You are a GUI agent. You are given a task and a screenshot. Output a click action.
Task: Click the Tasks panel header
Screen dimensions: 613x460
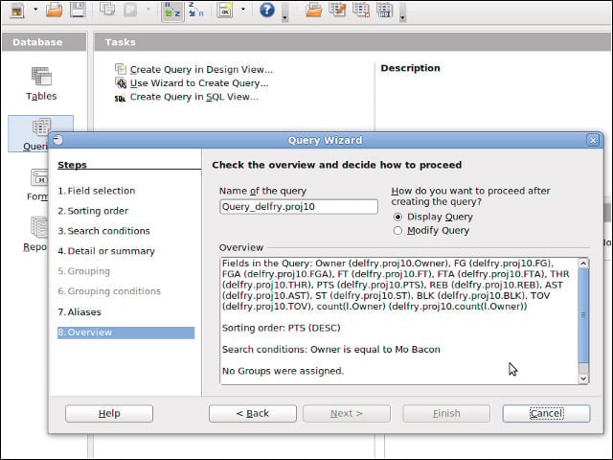pos(353,42)
